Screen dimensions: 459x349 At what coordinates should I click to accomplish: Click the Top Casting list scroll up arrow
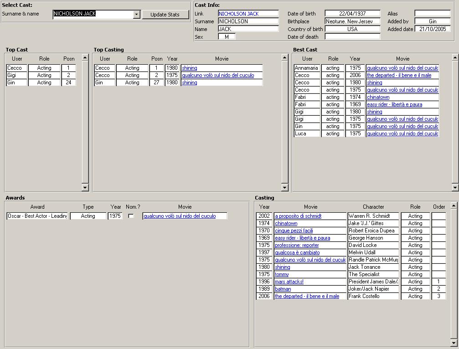tap(285, 57)
